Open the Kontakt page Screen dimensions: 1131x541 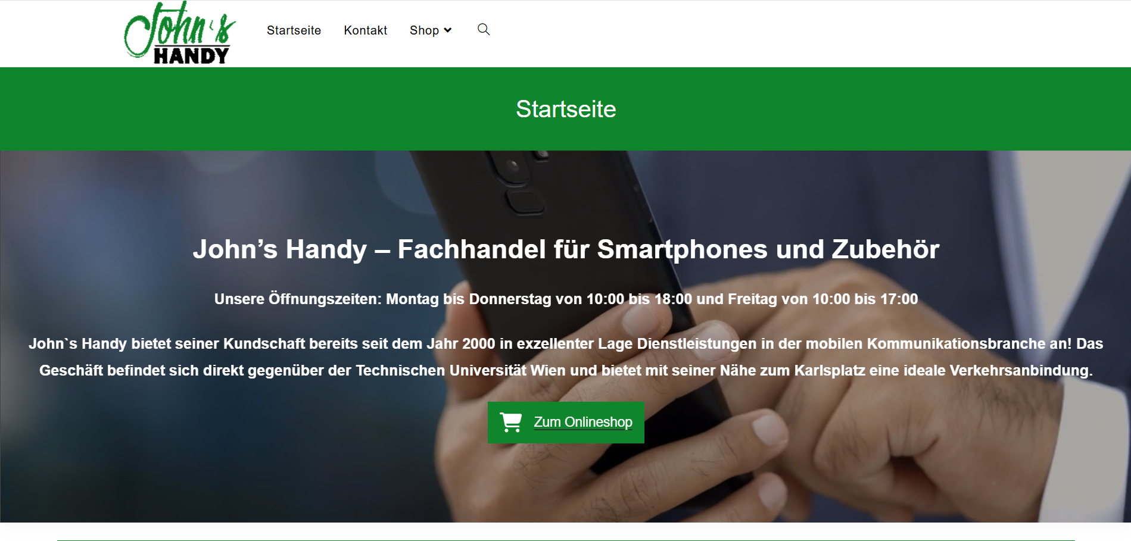(365, 30)
